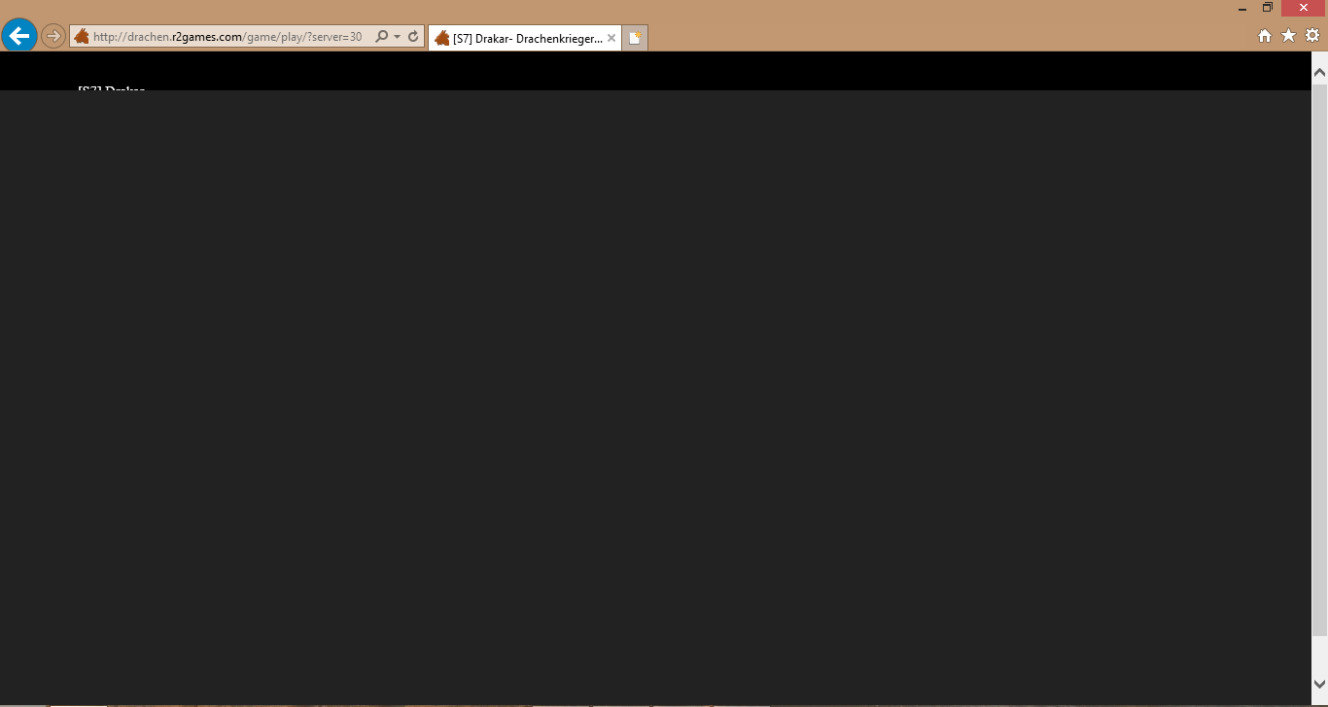Click the dragon favicon in the address bar
This screenshot has width=1328, height=707.
[82, 37]
